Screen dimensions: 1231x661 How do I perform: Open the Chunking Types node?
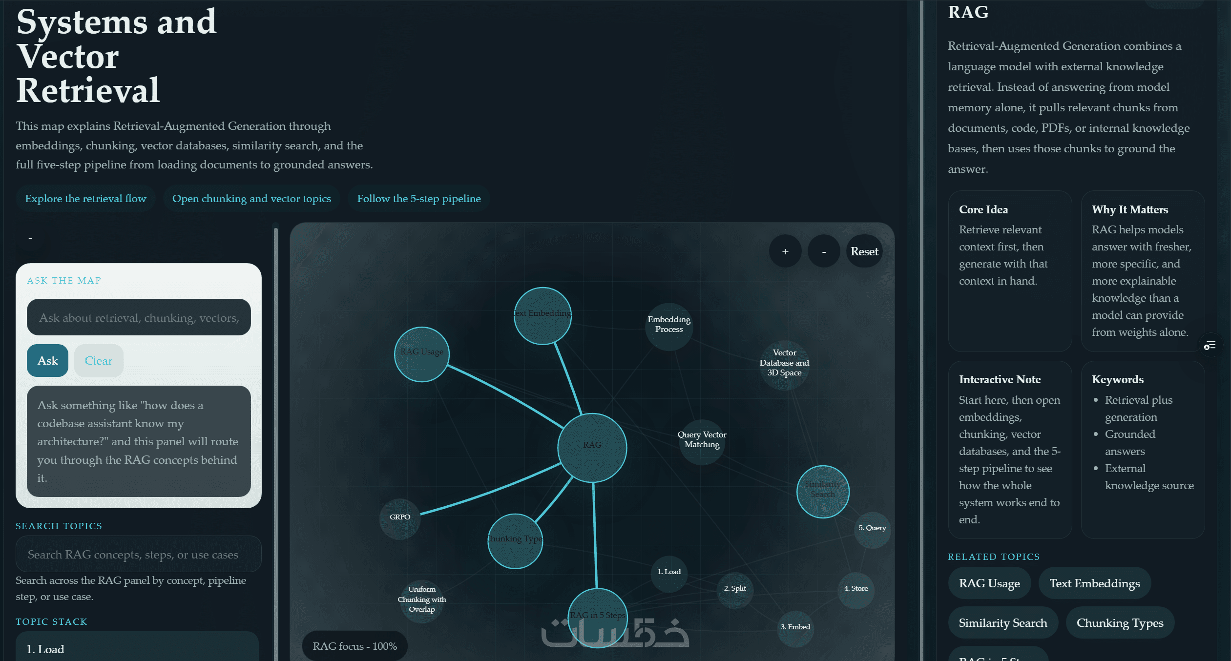click(515, 541)
